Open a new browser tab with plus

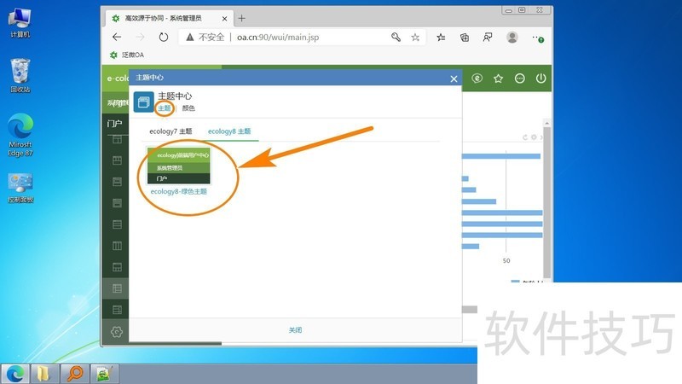tap(242, 18)
